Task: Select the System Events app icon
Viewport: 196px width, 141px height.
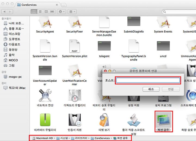Action: [x=163, y=23]
